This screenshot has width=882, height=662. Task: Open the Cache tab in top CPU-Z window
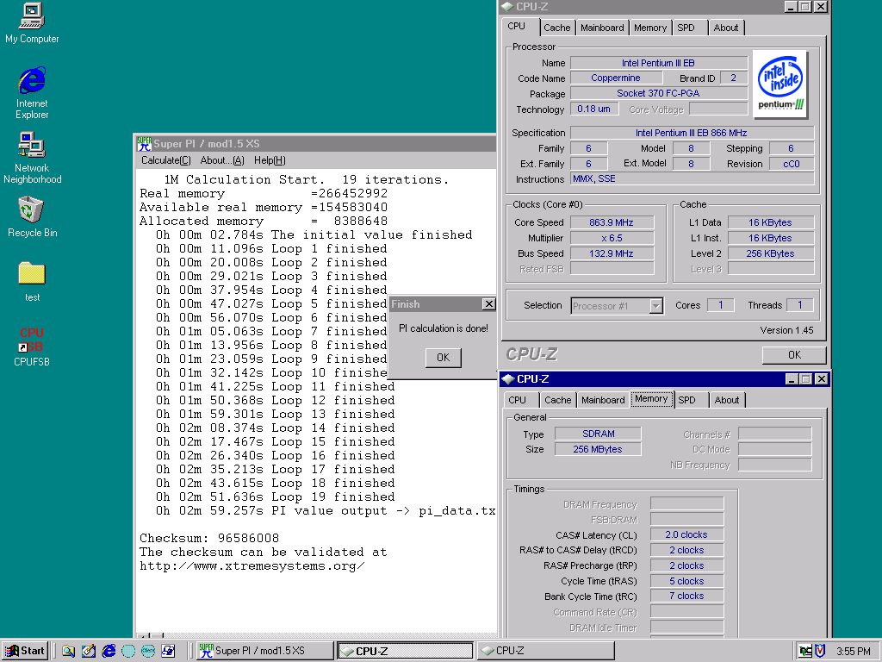[557, 28]
